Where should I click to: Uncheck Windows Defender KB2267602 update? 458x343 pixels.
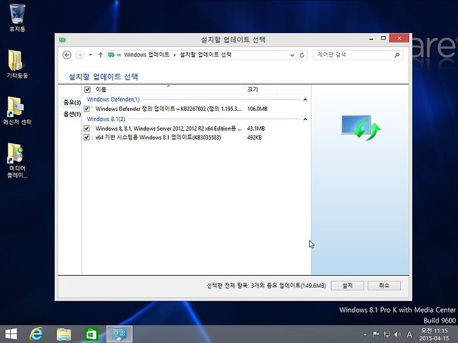87,109
